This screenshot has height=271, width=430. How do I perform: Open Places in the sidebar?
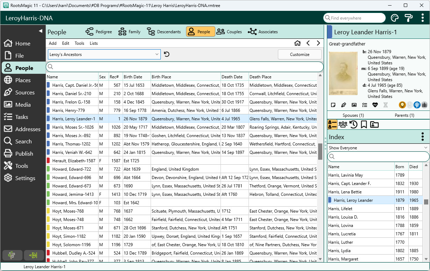[x=23, y=80]
